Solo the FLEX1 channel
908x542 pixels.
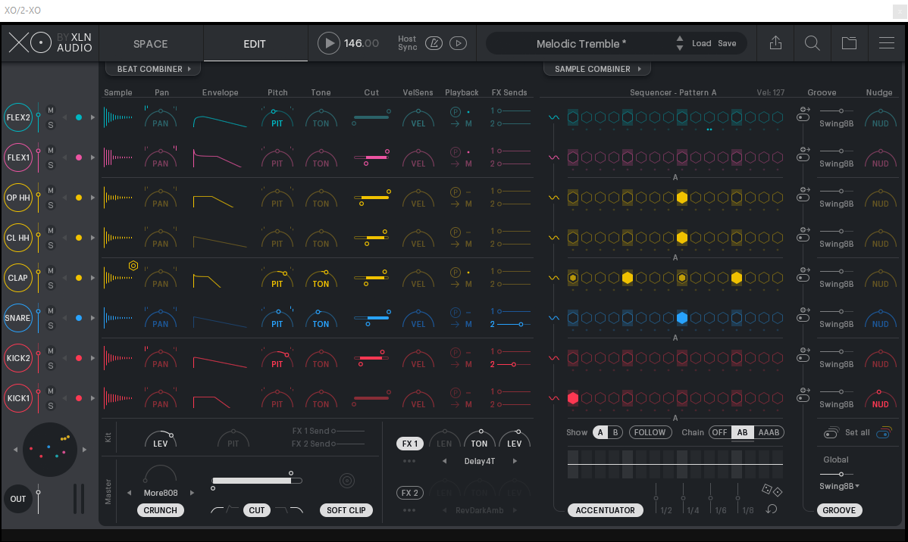[50, 166]
